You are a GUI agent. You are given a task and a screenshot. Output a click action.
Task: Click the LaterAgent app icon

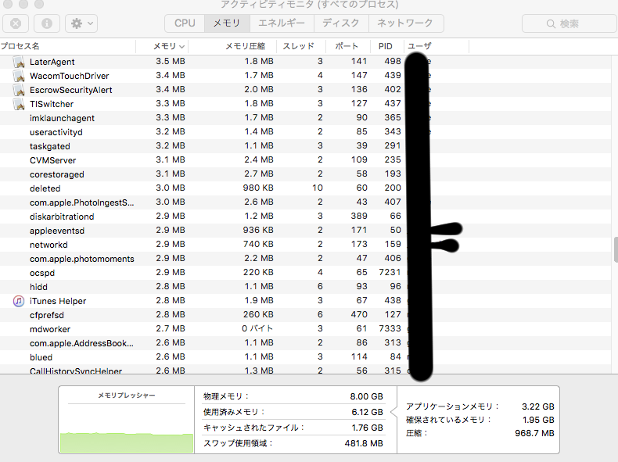(19, 62)
